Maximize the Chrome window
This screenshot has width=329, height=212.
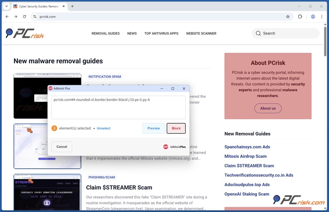tap(310, 6)
